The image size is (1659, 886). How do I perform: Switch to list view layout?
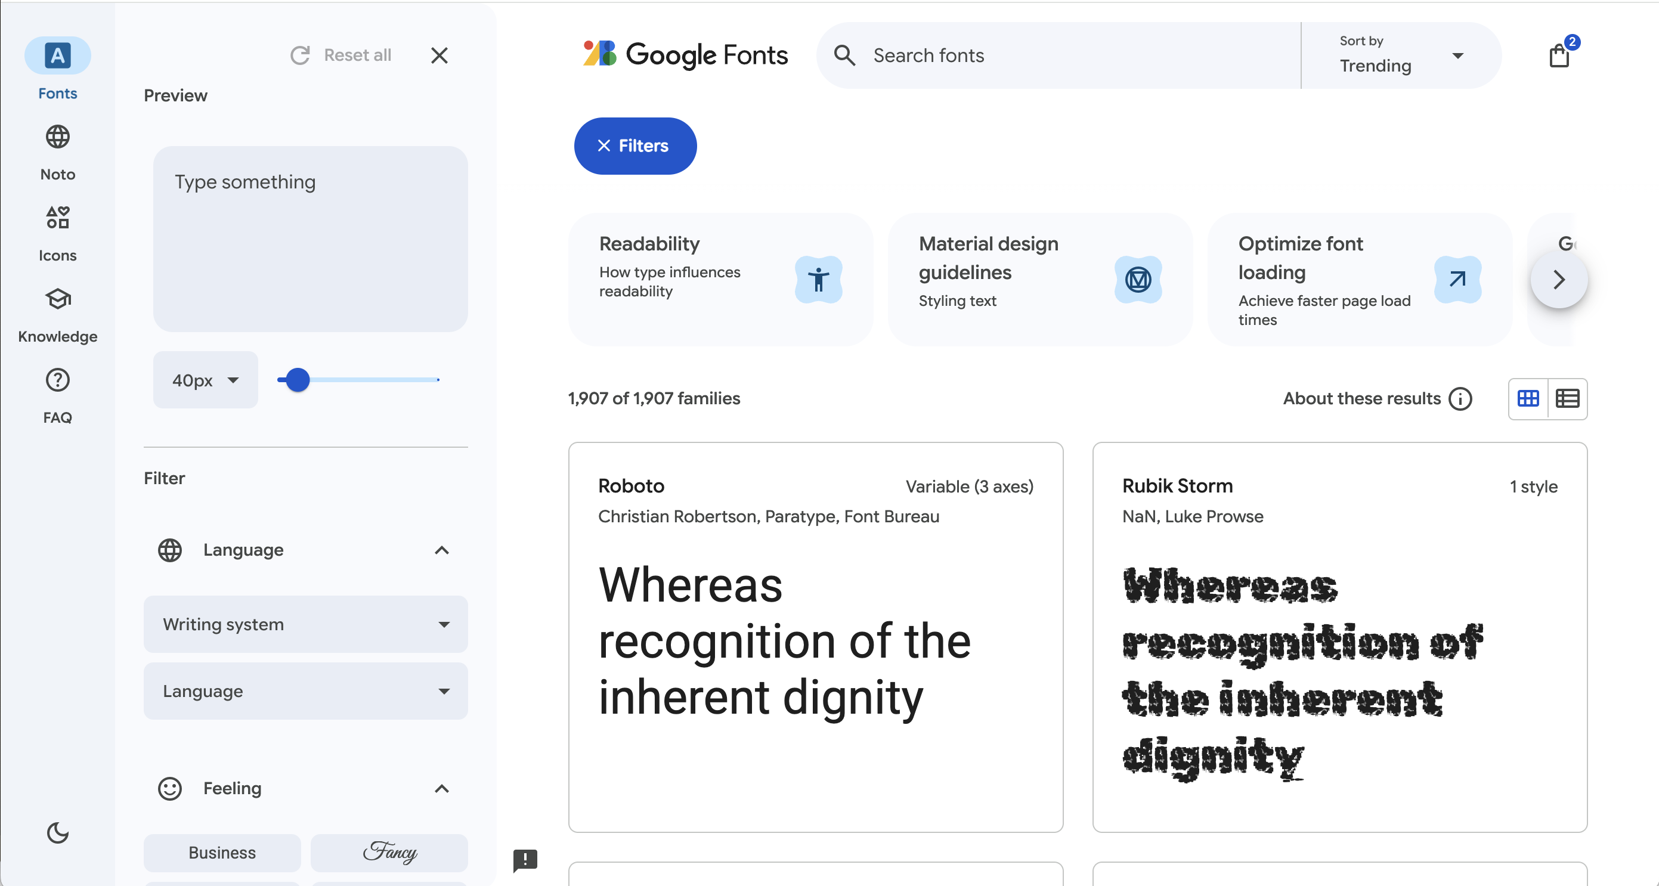[1567, 398]
